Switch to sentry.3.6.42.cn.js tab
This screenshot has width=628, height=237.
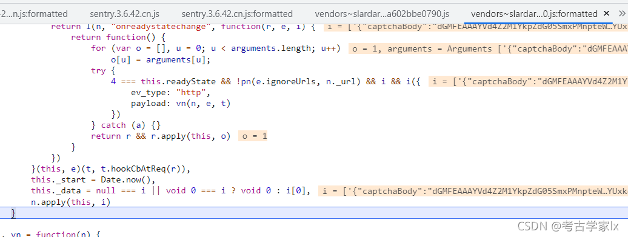[x=124, y=13]
